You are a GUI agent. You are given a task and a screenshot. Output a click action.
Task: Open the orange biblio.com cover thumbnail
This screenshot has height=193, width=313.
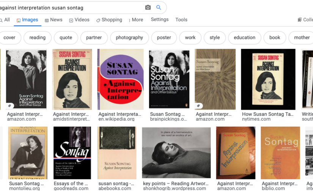(280, 153)
